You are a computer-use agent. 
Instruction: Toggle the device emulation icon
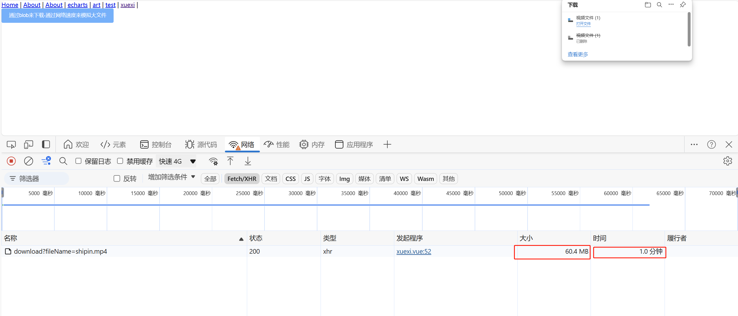28,144
